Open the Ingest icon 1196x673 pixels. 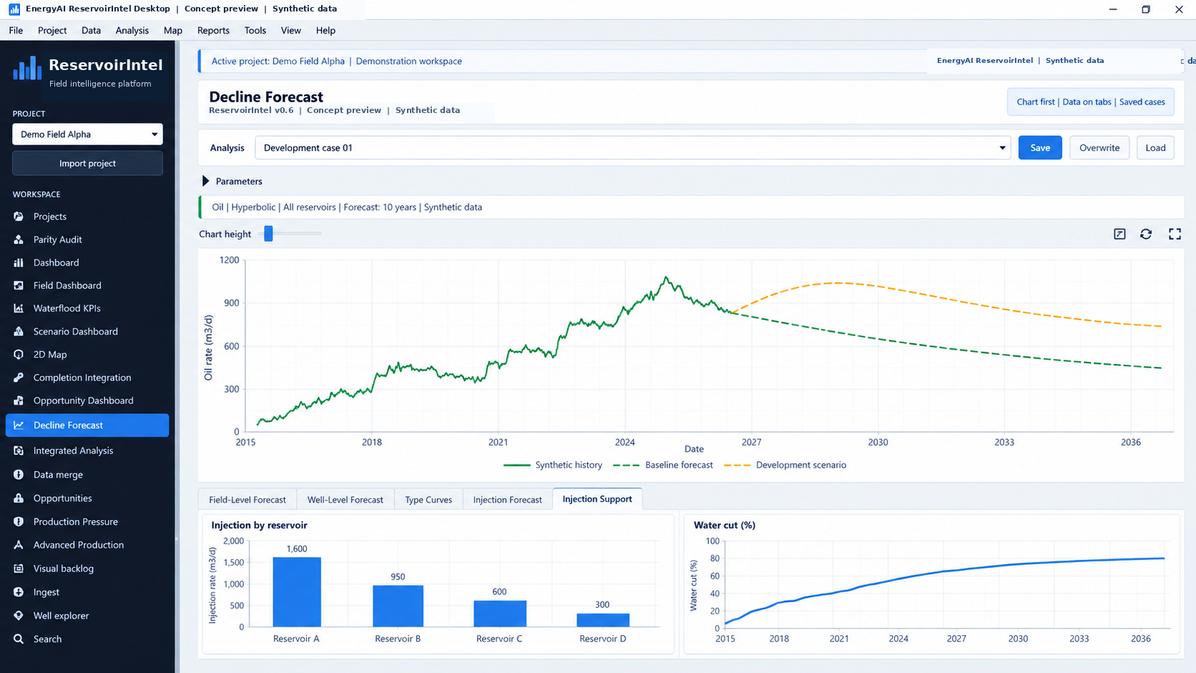pyautogui.click(x=19, y=592)
